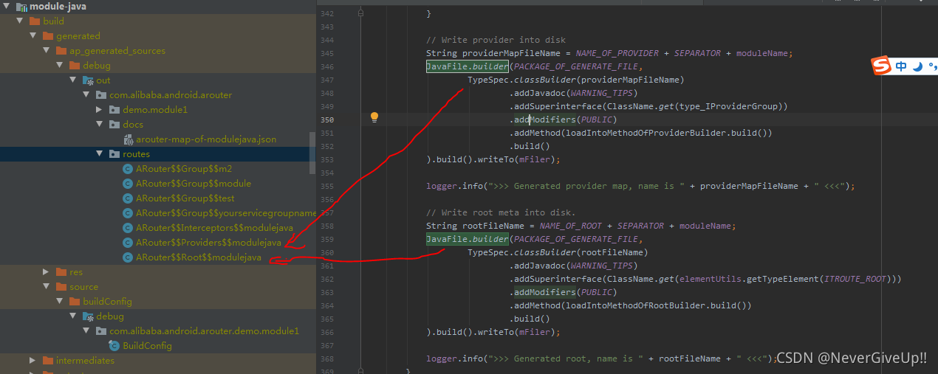Click line number 359 in the gutter
938x374 pixels.
(x=327, y=239)
